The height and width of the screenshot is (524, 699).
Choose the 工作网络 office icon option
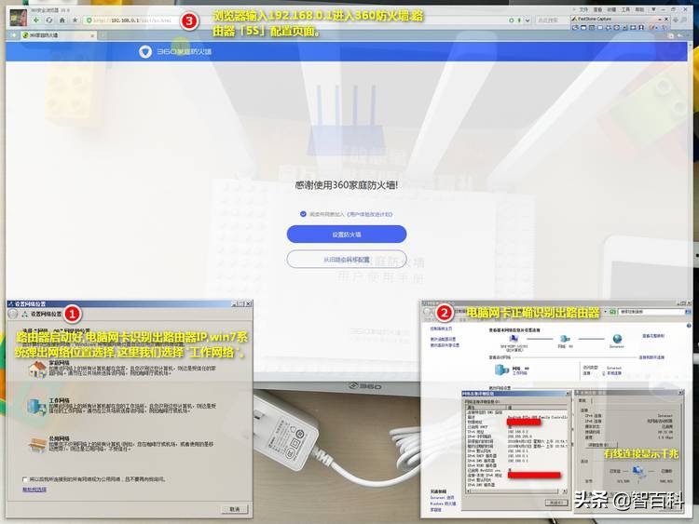pos(37,407)
